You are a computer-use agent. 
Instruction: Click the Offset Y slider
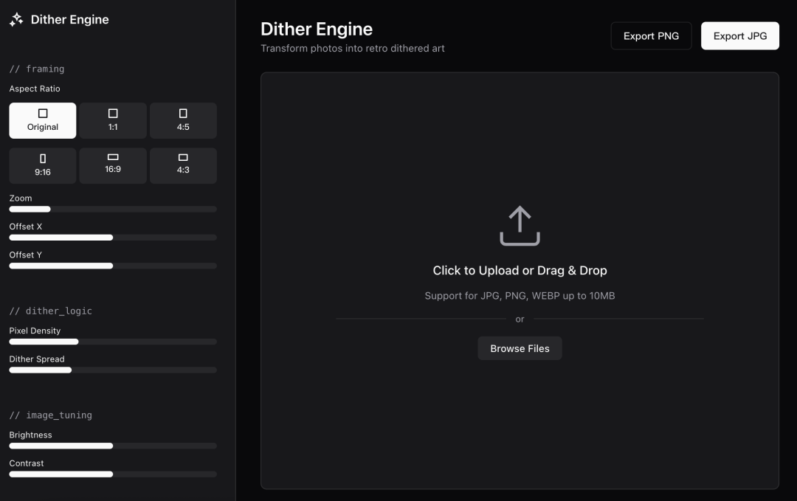tap(113, 266)
